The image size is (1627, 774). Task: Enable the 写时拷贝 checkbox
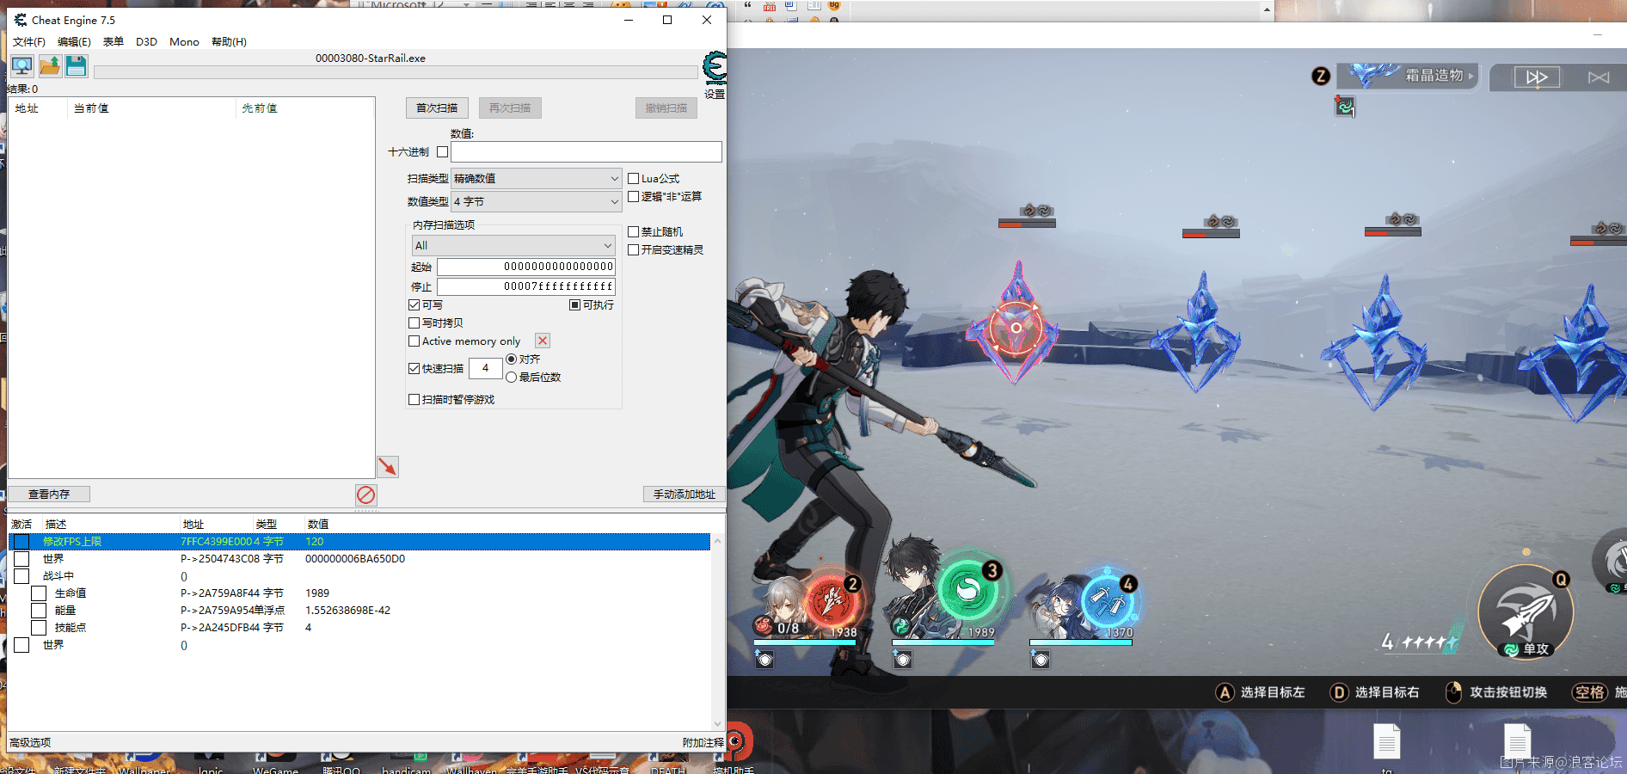[414, 323]
